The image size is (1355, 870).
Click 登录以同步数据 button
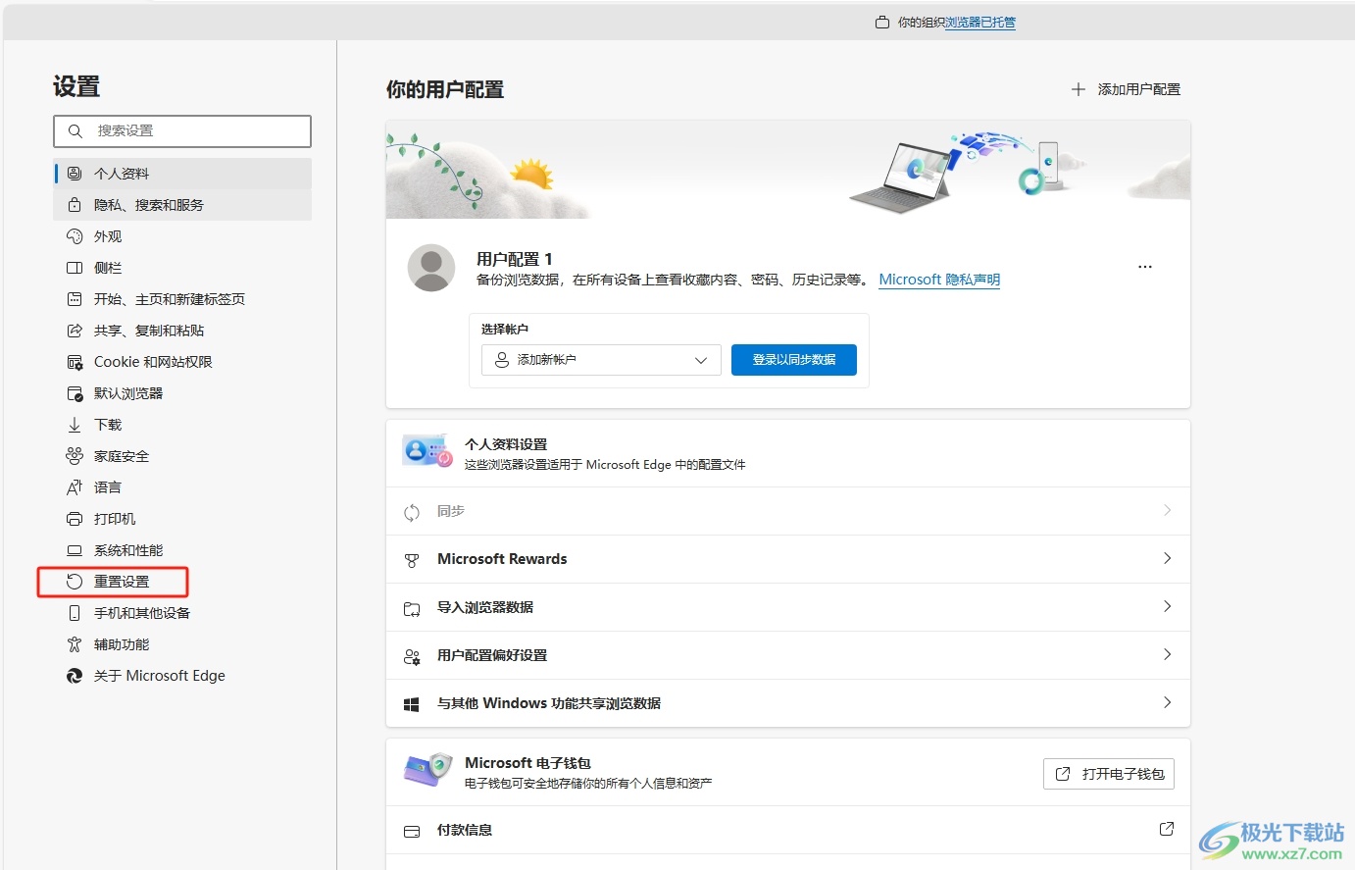click(x=794, y=360)
